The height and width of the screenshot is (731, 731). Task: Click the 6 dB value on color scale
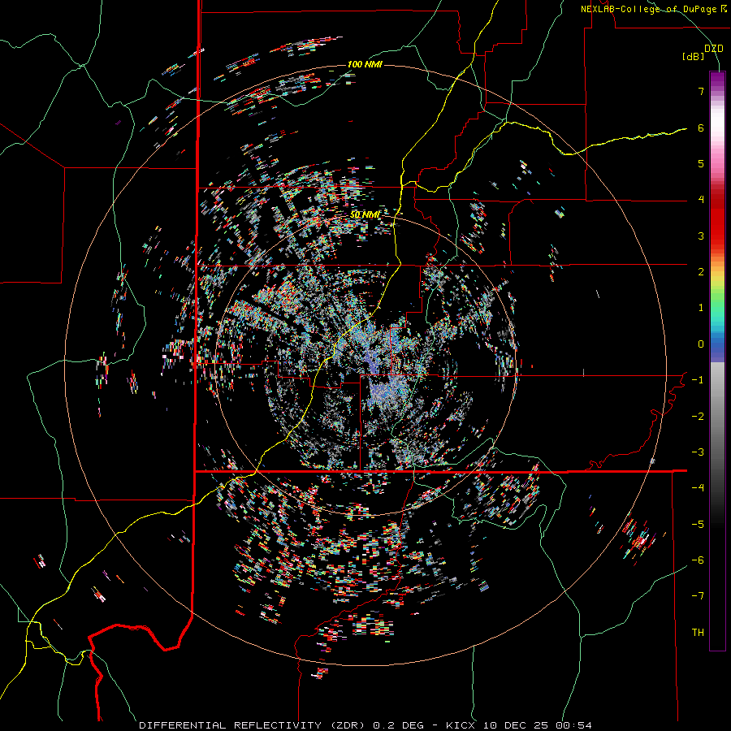[x=701, y=128]
